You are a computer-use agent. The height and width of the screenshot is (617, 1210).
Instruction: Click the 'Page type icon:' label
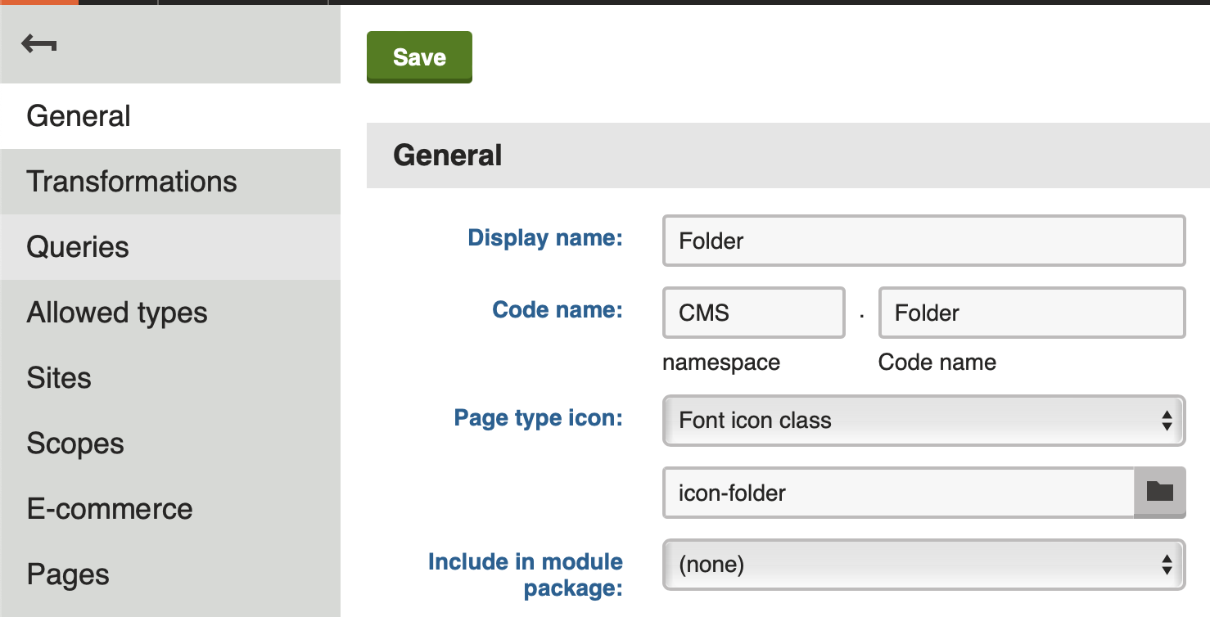pos(539,418)
